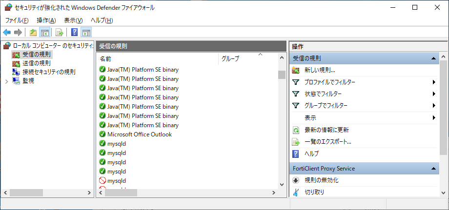Select 送信の規則 in the tree
This screenshot has width=449, height=210.
[x=37, y=63]
